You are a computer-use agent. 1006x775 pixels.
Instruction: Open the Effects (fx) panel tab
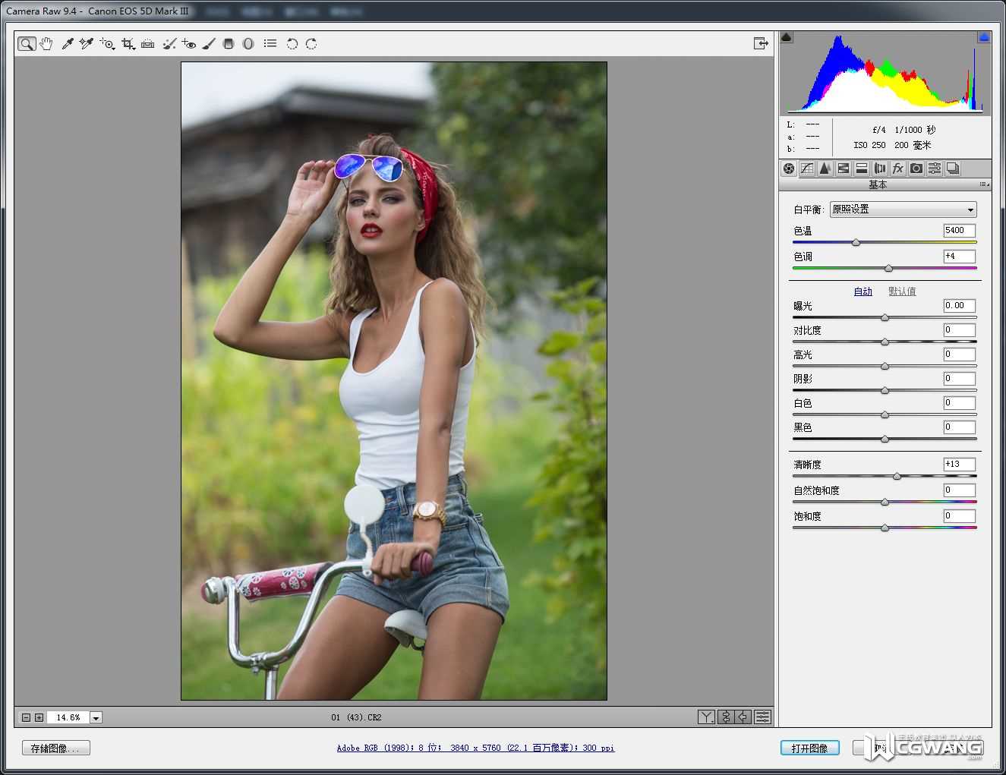pos(898,169)
